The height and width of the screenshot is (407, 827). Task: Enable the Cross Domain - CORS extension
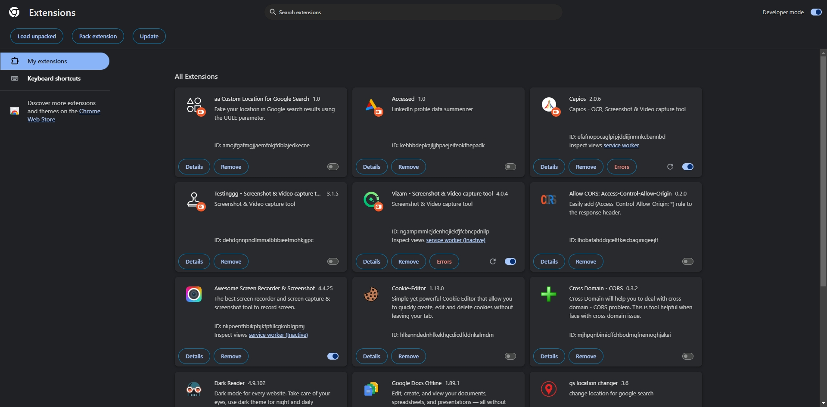tap(688, 356)
